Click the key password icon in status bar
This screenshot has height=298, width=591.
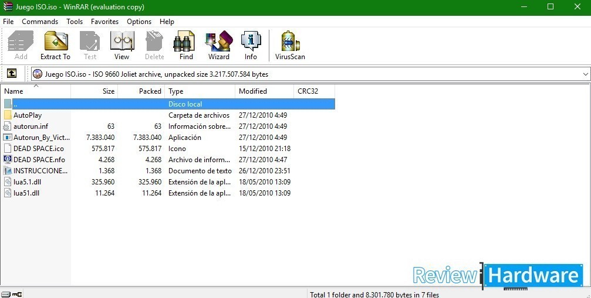click(18, 294)
